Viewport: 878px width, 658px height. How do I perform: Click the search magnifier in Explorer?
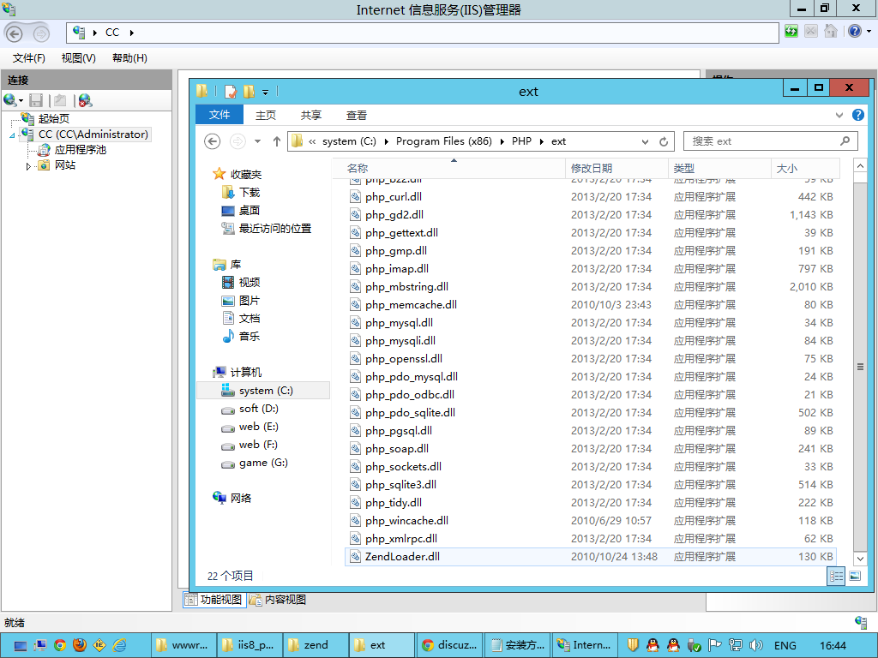point(845,141)
